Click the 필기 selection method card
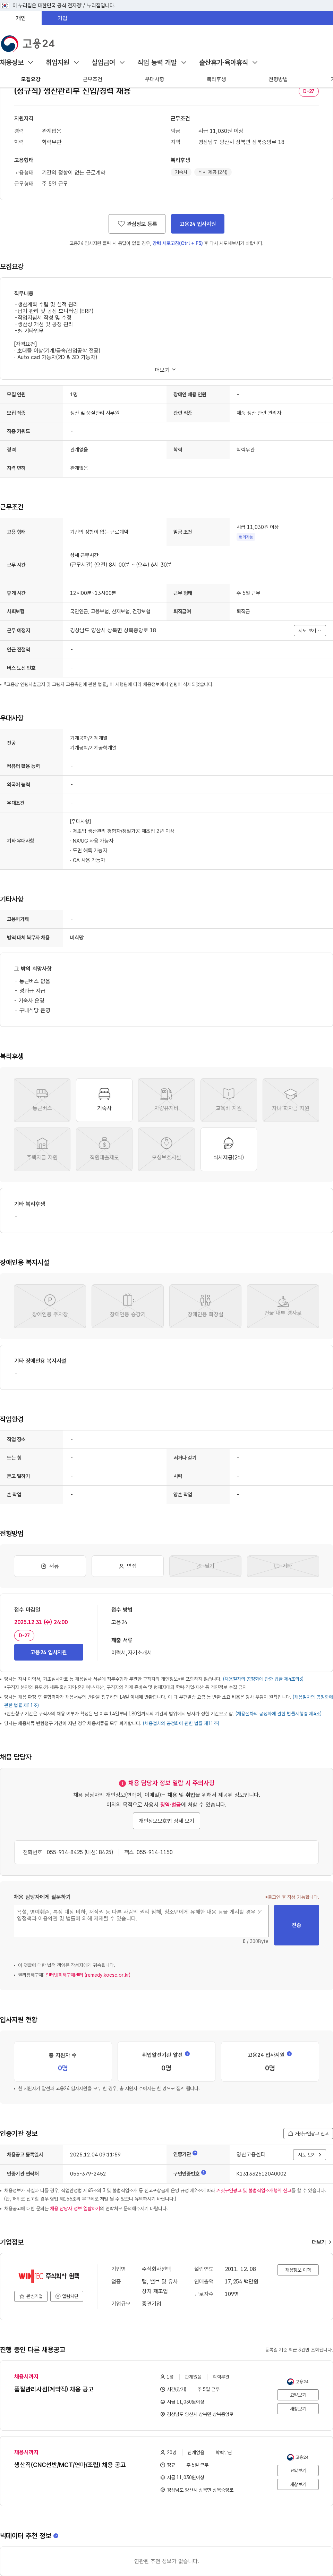This screenshot has width=333, height=2576. pyautogui.click(x=205, y=1566)
